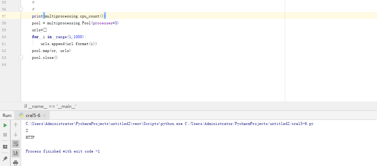Click the 'urls.append(url.format(i))' line
Image resolution: width=377 pixels, height=166 pixels.
69,44
